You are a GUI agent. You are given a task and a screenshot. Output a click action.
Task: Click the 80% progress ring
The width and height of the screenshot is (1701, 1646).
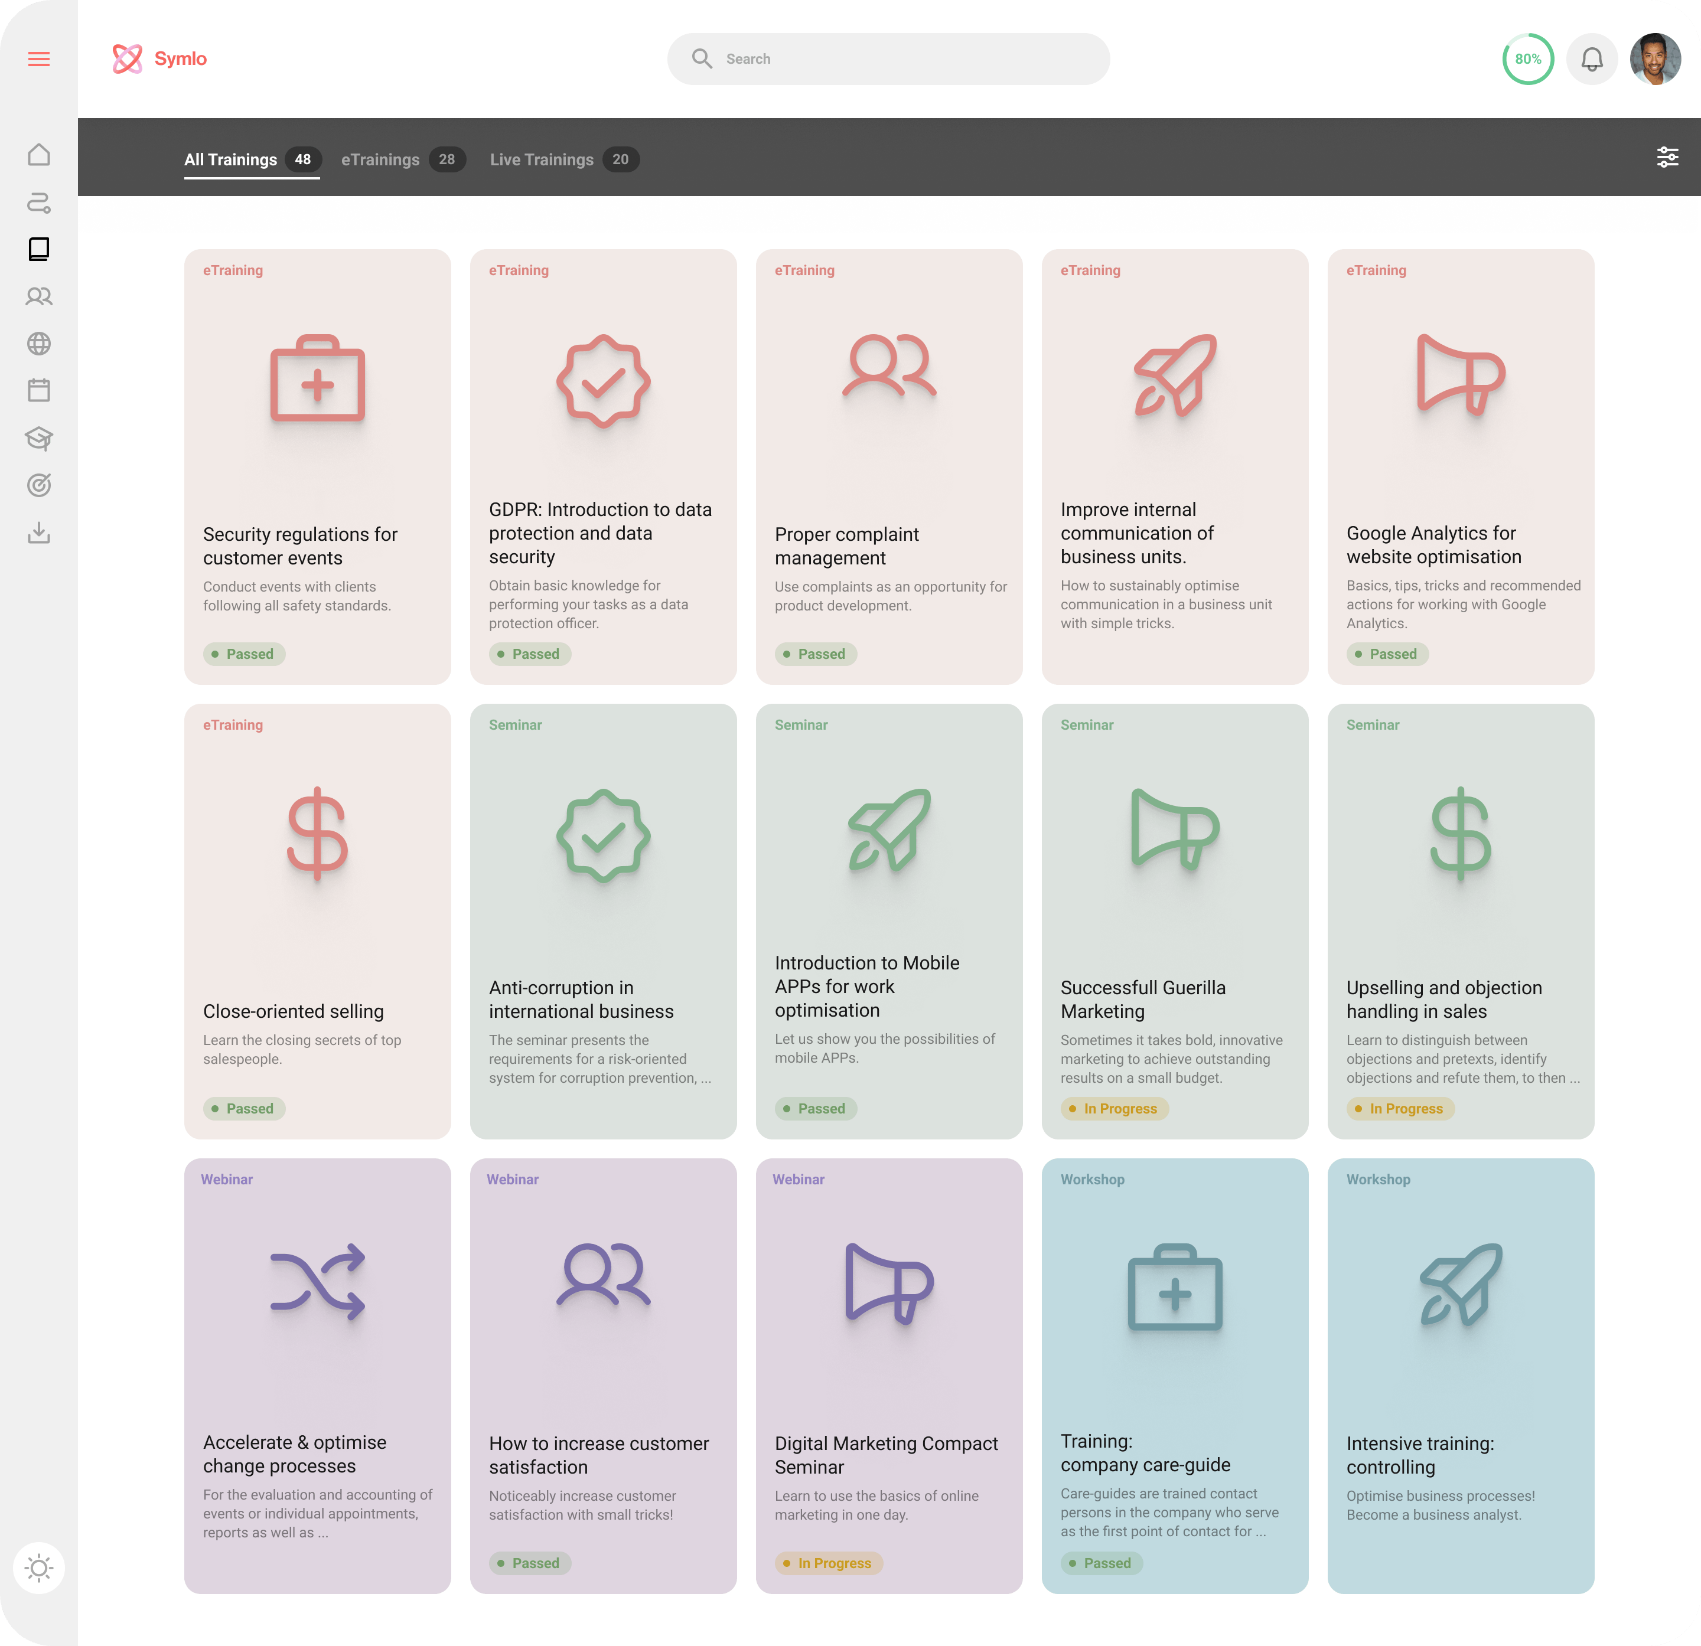(1527, 59)
